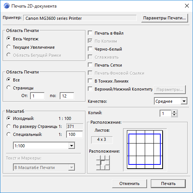
Task: Open header/footer Параметры button
Action: pyautogui.click(x=170, y=89)
